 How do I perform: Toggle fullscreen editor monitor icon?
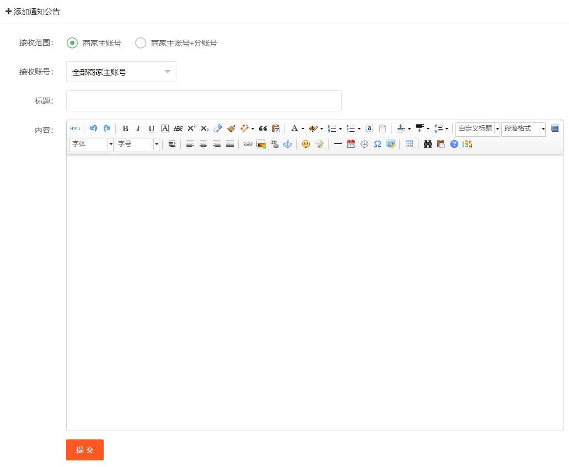pyautogui.click(x=555, y=128)
